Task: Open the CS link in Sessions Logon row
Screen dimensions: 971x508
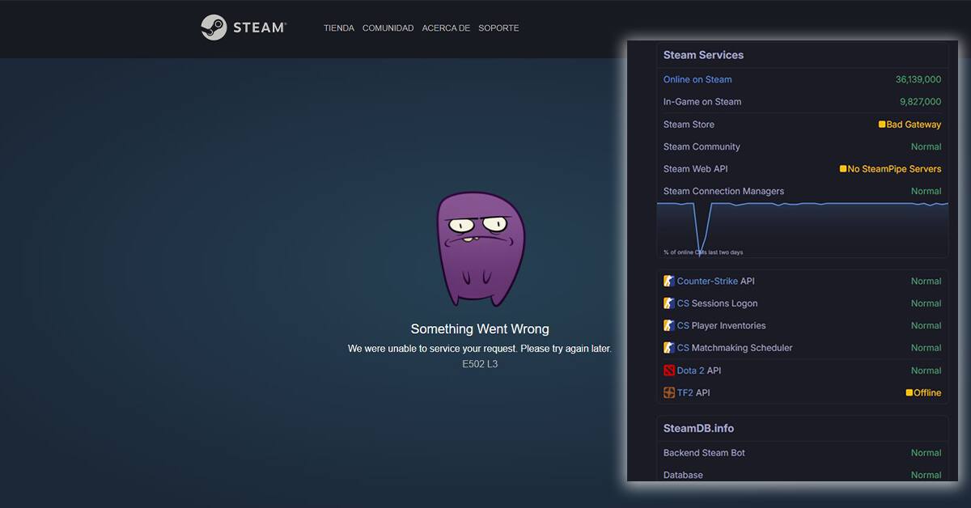Action: pos(683,303)
